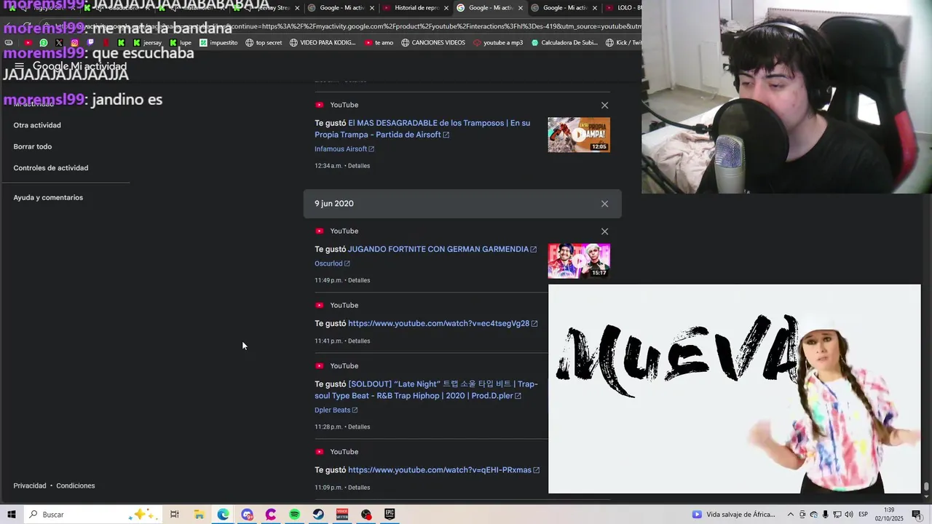Open the Vida salvaje de África taskbar widget
This screenshot has height=524, width=932.
point(734,515)
